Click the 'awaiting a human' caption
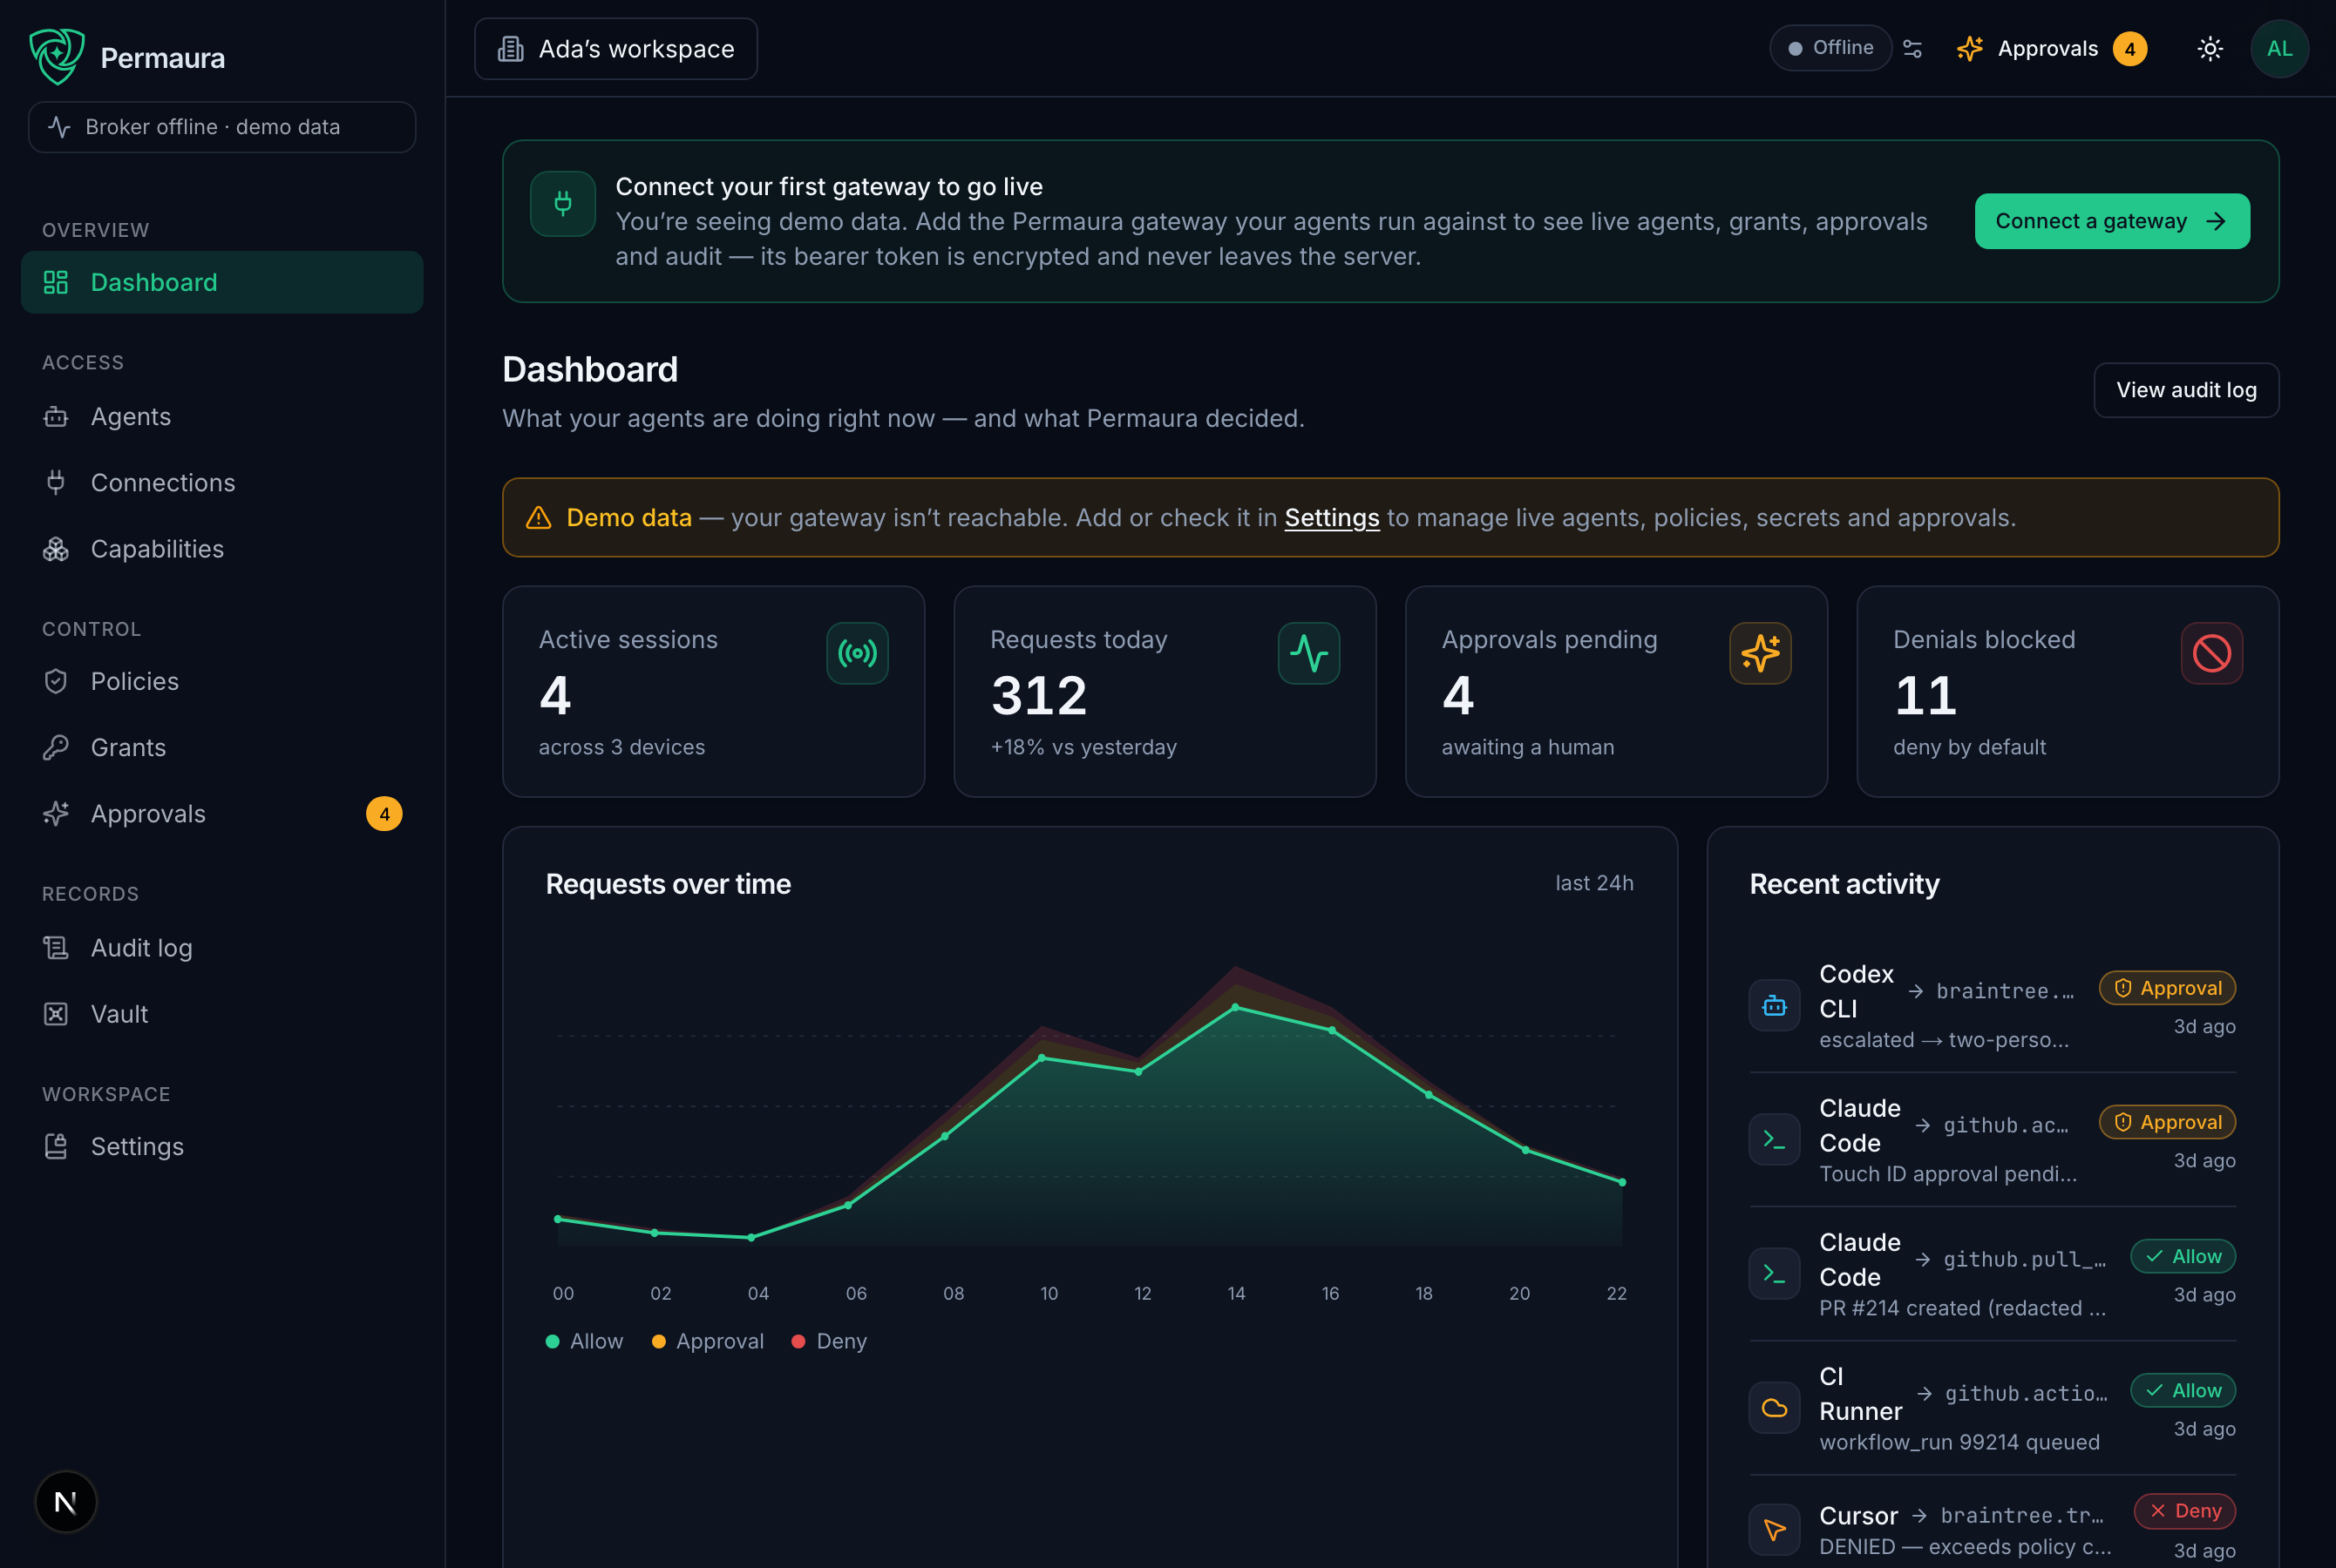 1528,747
